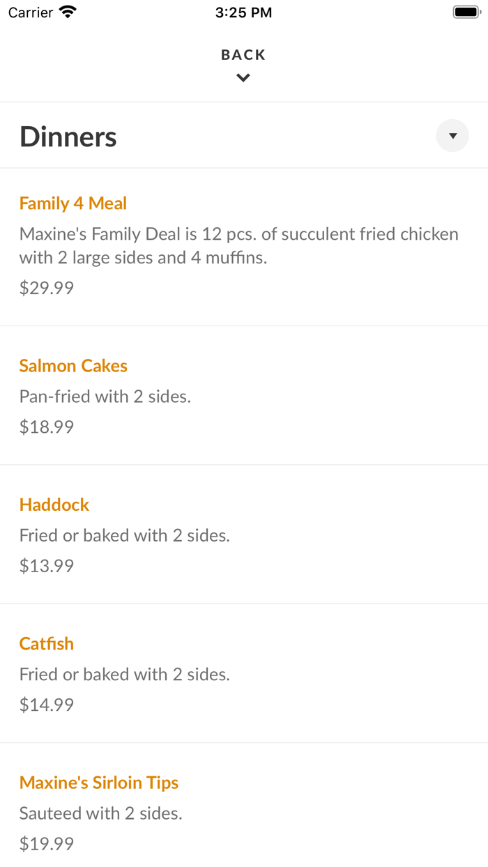Open the Salmon Cakes menu item
Viewport: 488px width, 867px height.
73,366
